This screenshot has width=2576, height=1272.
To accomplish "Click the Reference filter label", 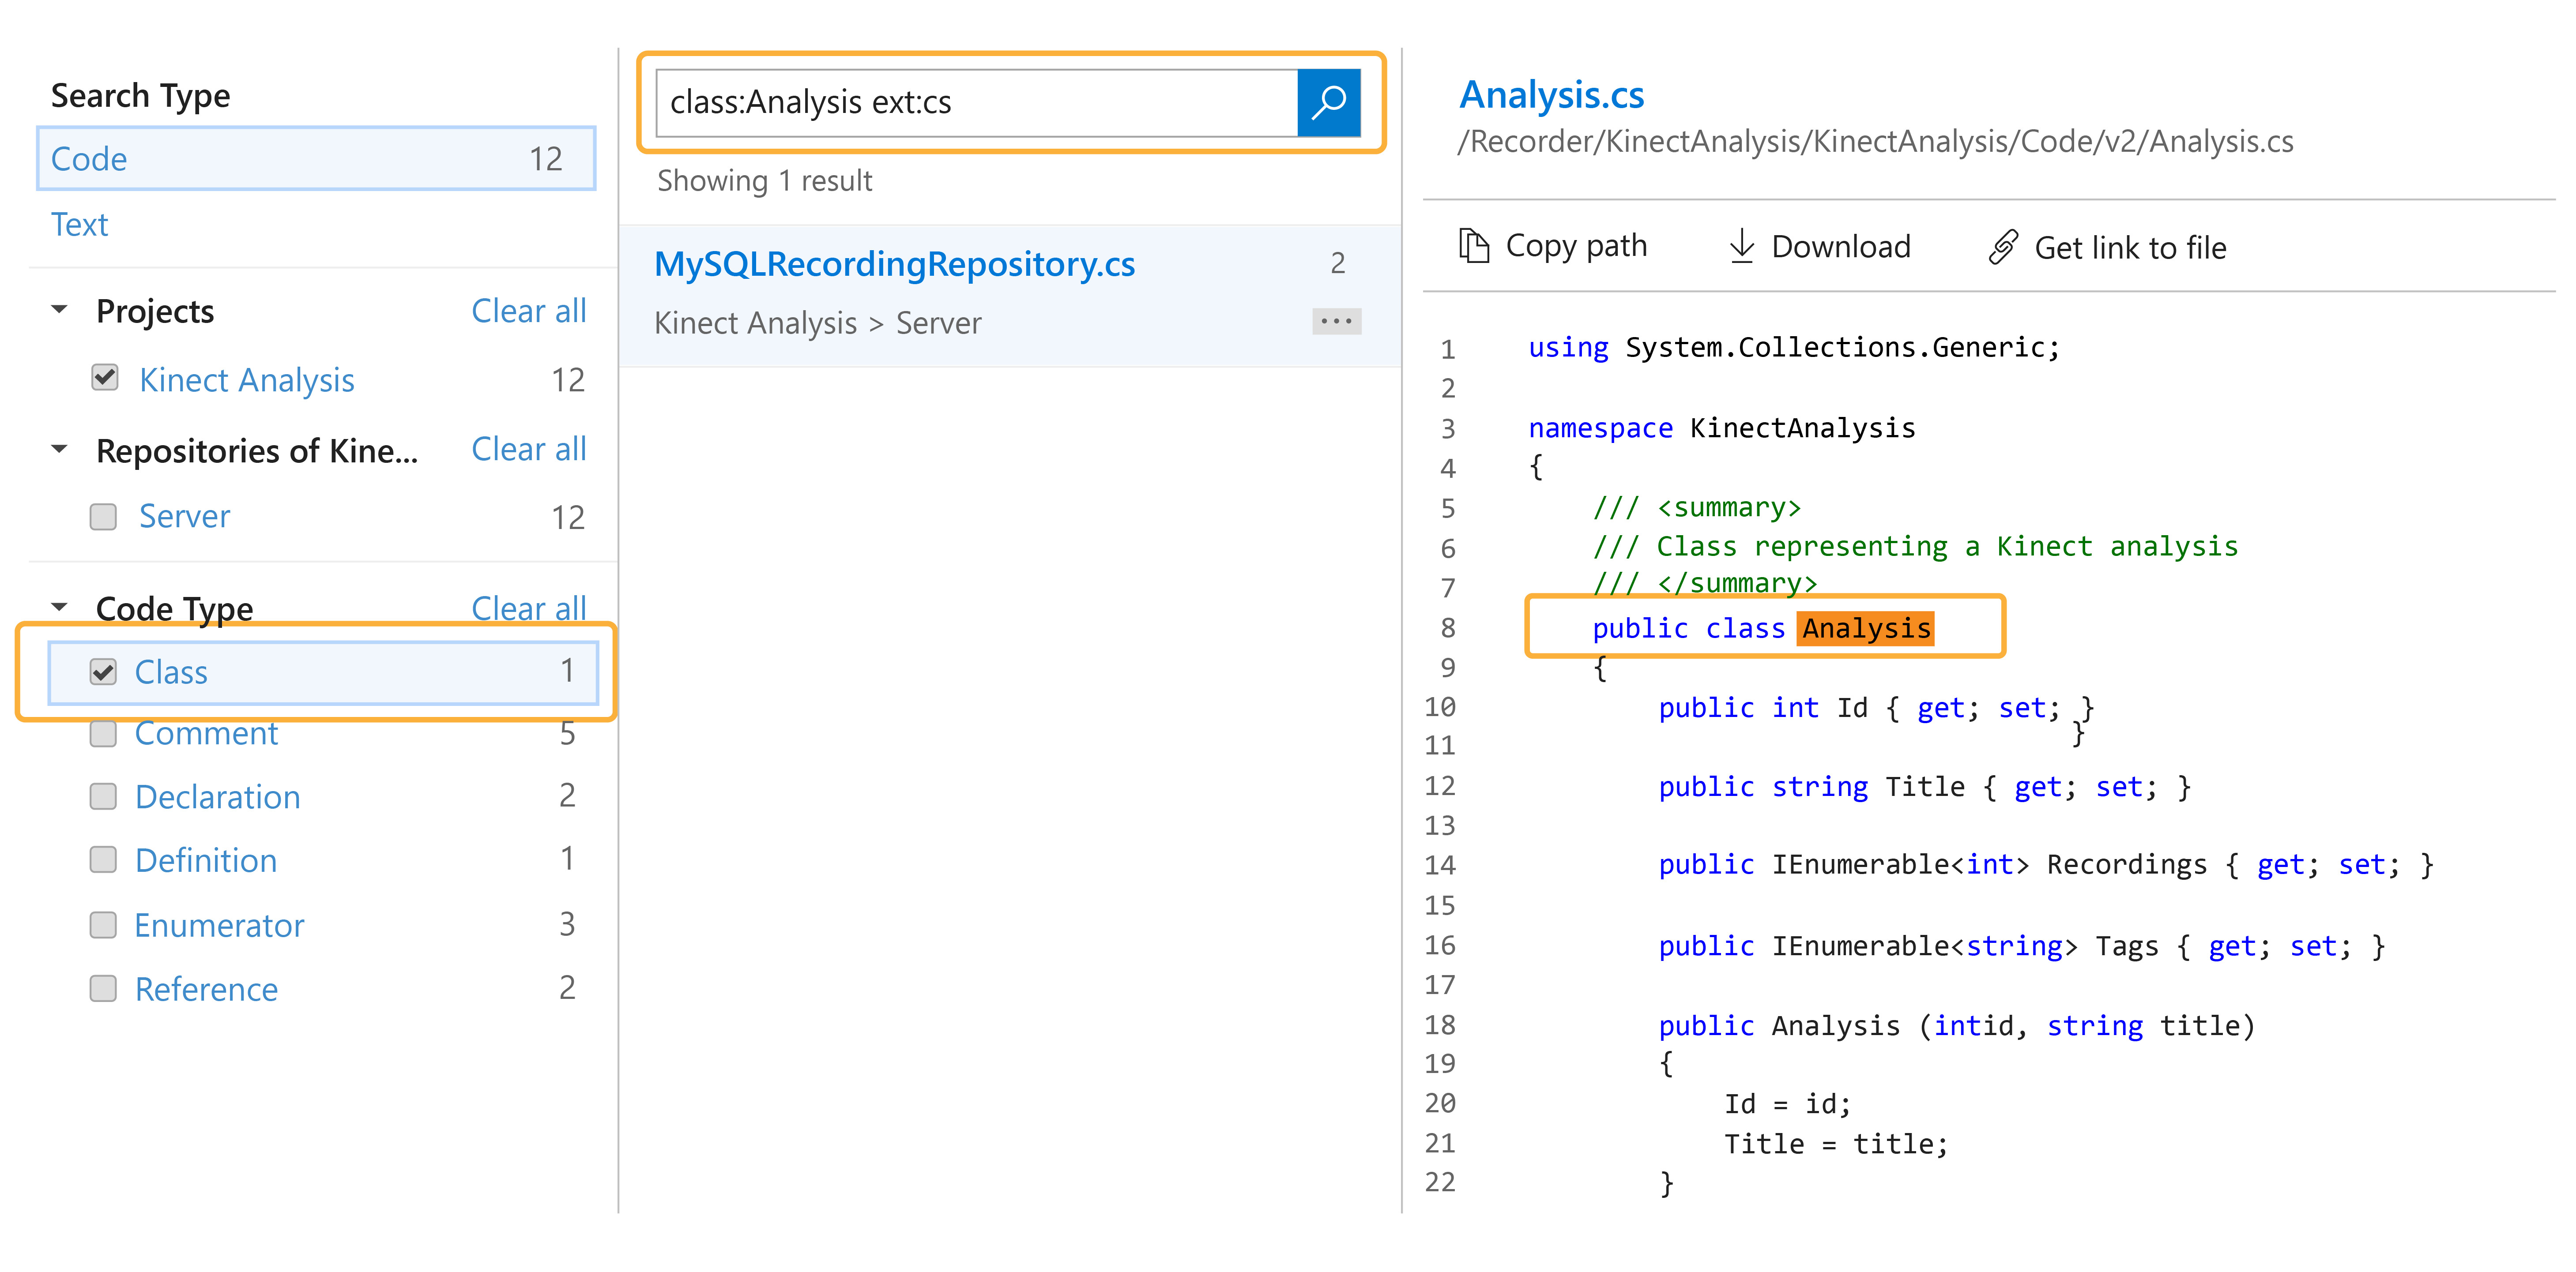I will [206, 989].
